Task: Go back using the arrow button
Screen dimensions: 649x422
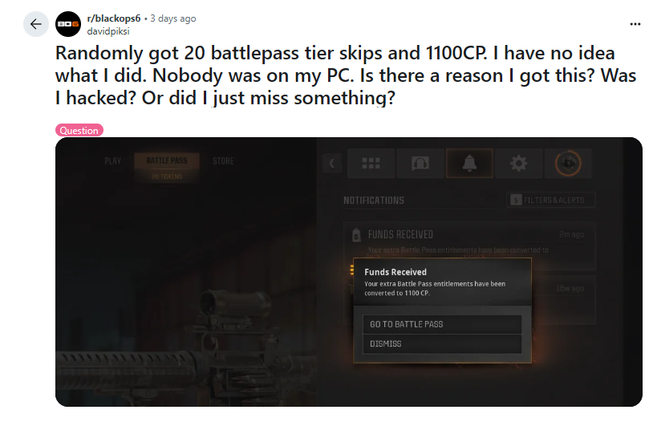Action: pos(36,24)
